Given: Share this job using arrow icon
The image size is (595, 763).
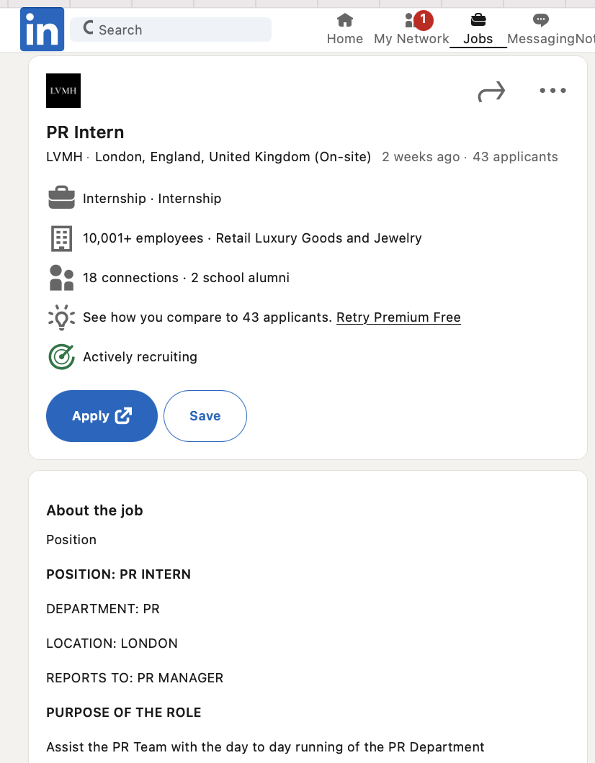Looking at the screenshot, I should click(x=491, y=91).
